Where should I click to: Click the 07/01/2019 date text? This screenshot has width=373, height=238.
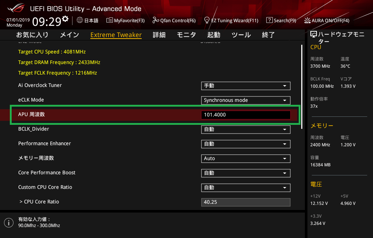[18, 20]
